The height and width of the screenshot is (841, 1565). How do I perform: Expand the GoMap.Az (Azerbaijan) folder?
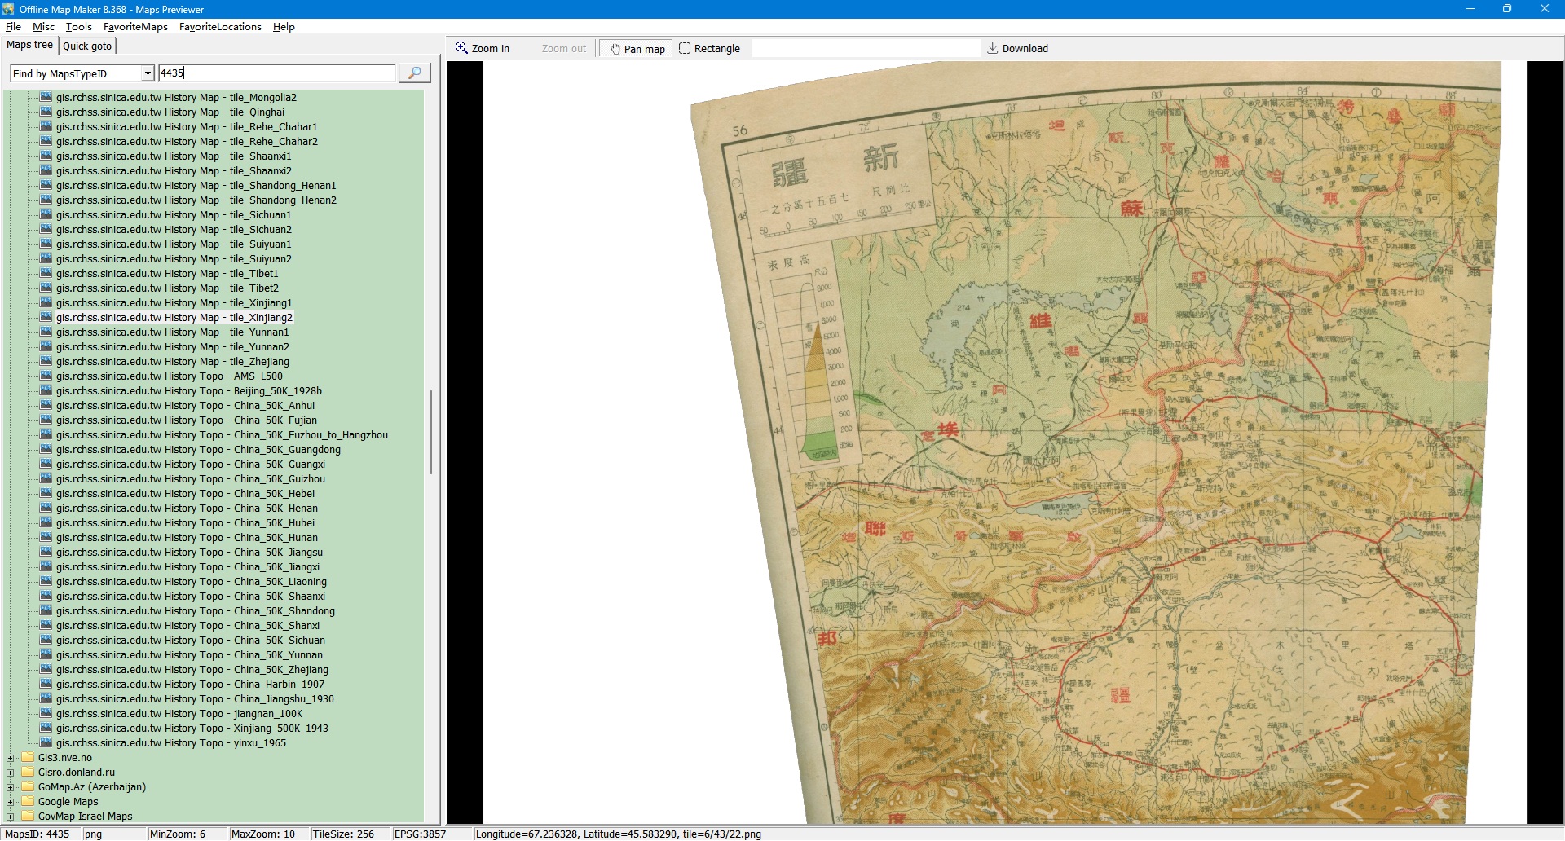click(11, 787)
